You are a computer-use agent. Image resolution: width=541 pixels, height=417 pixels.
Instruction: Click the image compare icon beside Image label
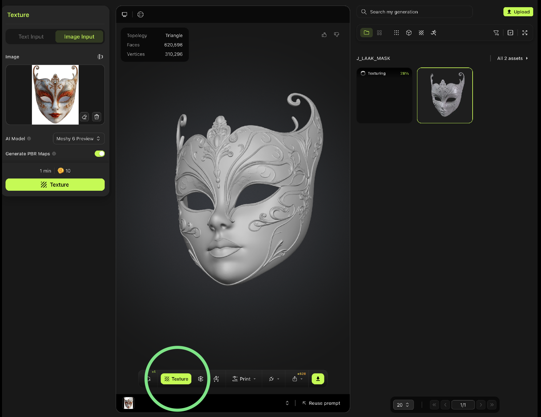tap(100, 57)
